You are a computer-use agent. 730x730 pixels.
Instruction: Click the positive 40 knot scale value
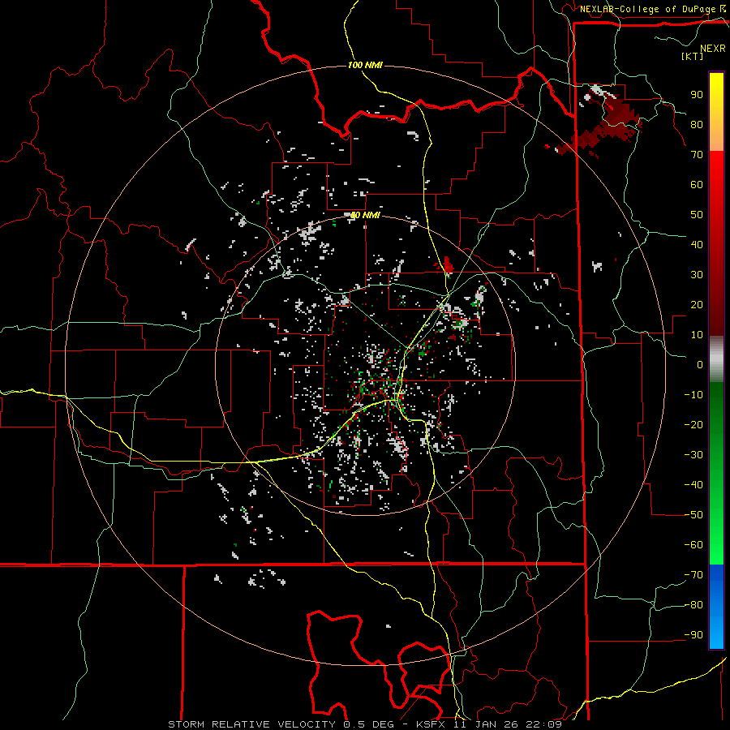click(x=697, y=244)
